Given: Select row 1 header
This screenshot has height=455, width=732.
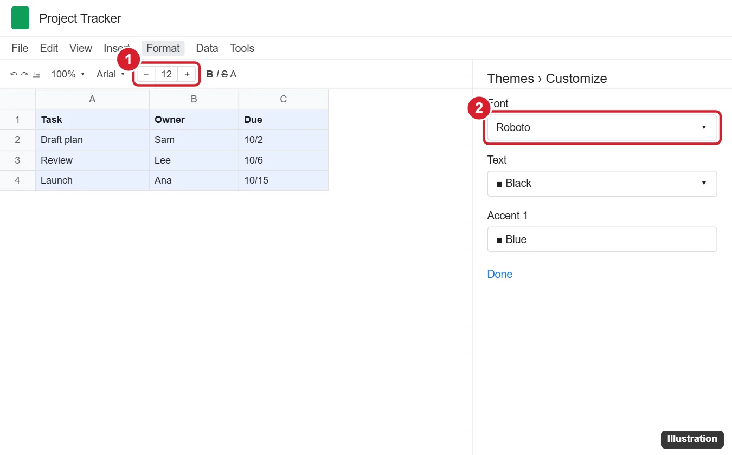Looking at the screenshot, I should click(17, 120).
